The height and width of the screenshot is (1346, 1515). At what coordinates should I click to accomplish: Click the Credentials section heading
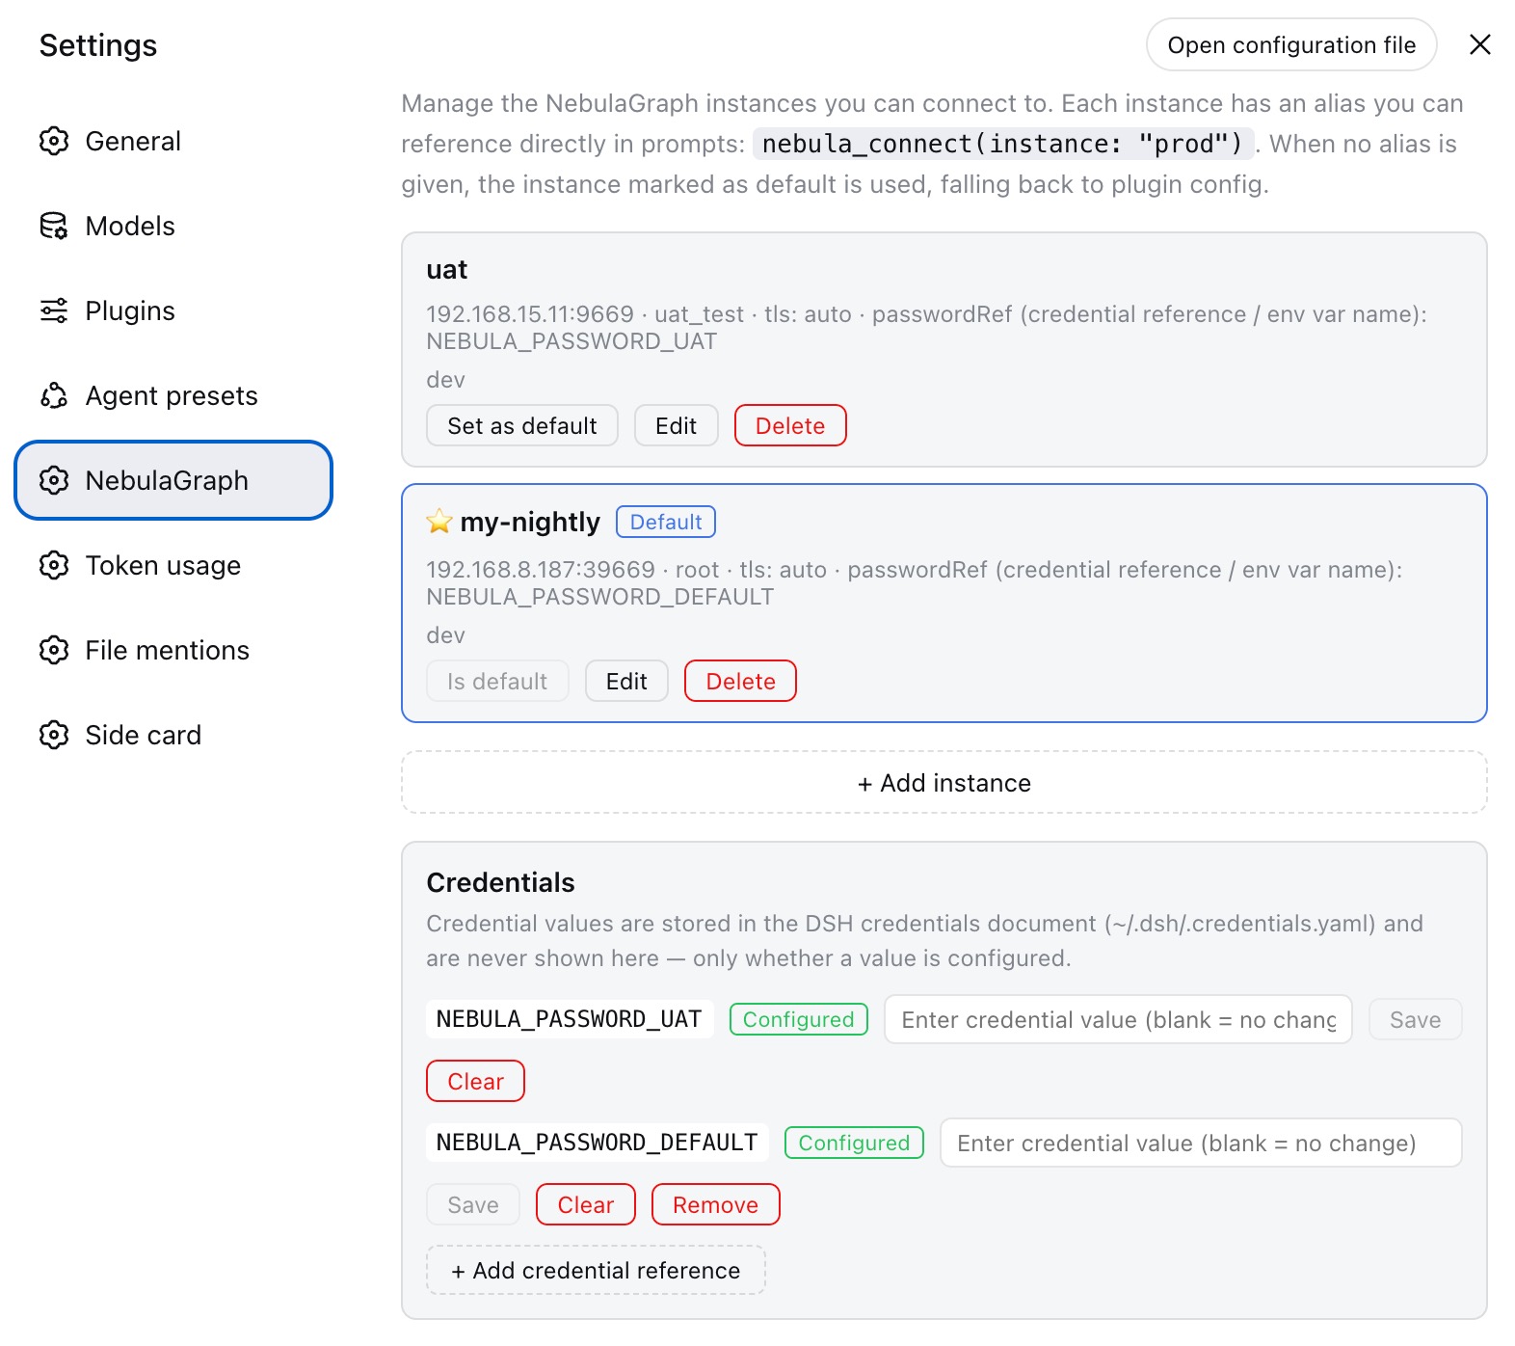click(x=500, y=882)
